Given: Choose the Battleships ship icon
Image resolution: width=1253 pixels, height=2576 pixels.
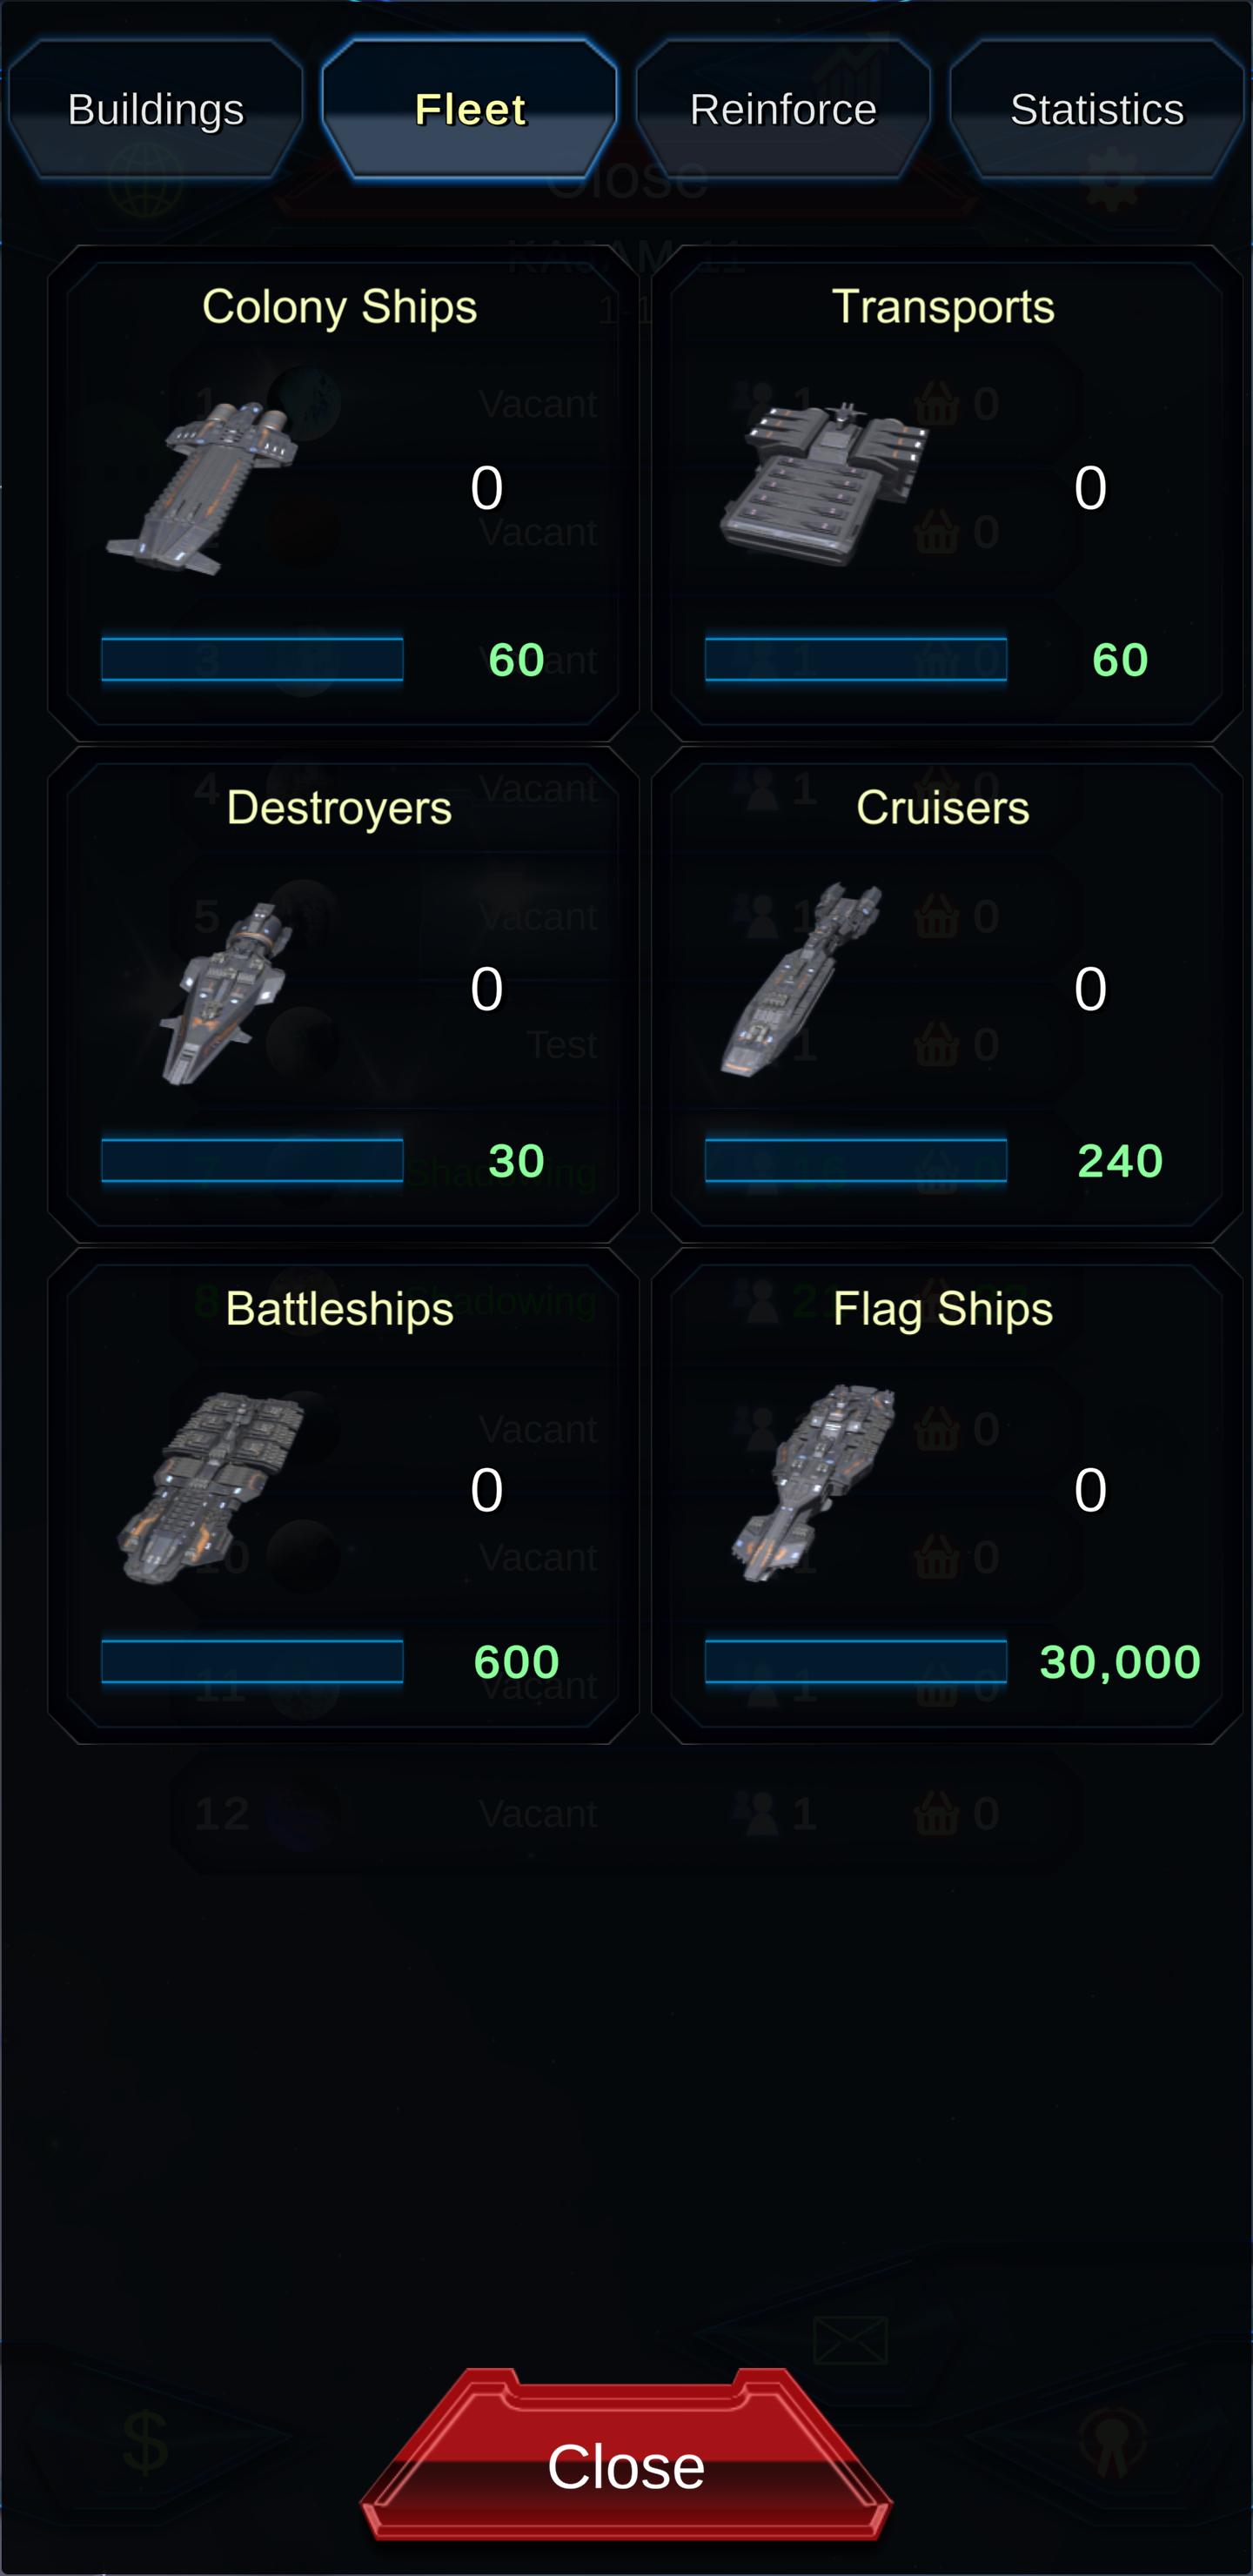Looking at the screenshot, I should coord(212,1487).
